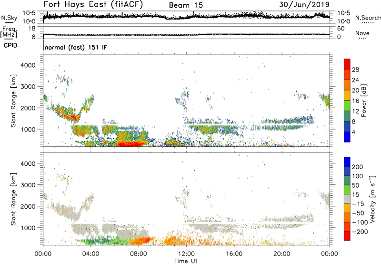
Task: Click the 'N.Search' legend label
Action: tap(368, 18)
